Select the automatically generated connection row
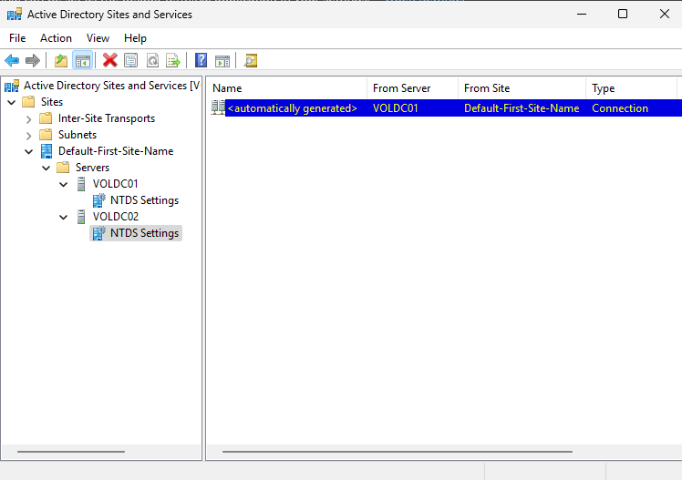 pos(292,108)
